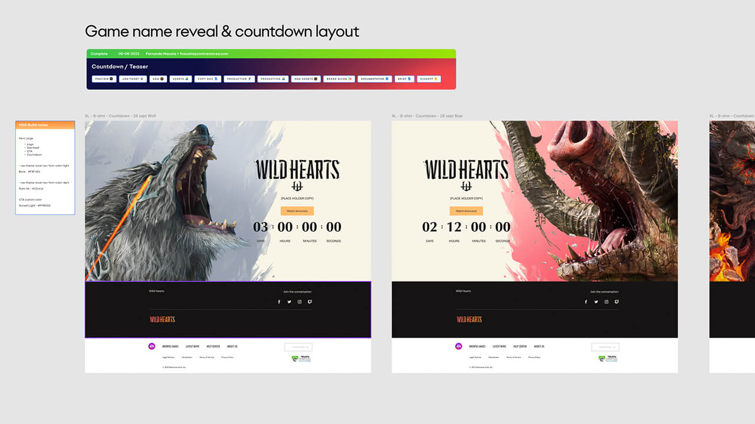Click Watch Announce button in Boar layout
The height and width of the screenshot is (424, 755).
[466, 211]
